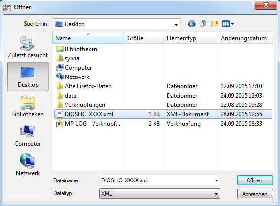The image size is (280, 206).
Task: Open Bibliotheken from the left places bar
Action: pos(28,106)
